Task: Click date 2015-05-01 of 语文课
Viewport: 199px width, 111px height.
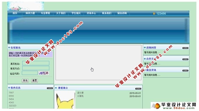Action: [x=135, y=93]
